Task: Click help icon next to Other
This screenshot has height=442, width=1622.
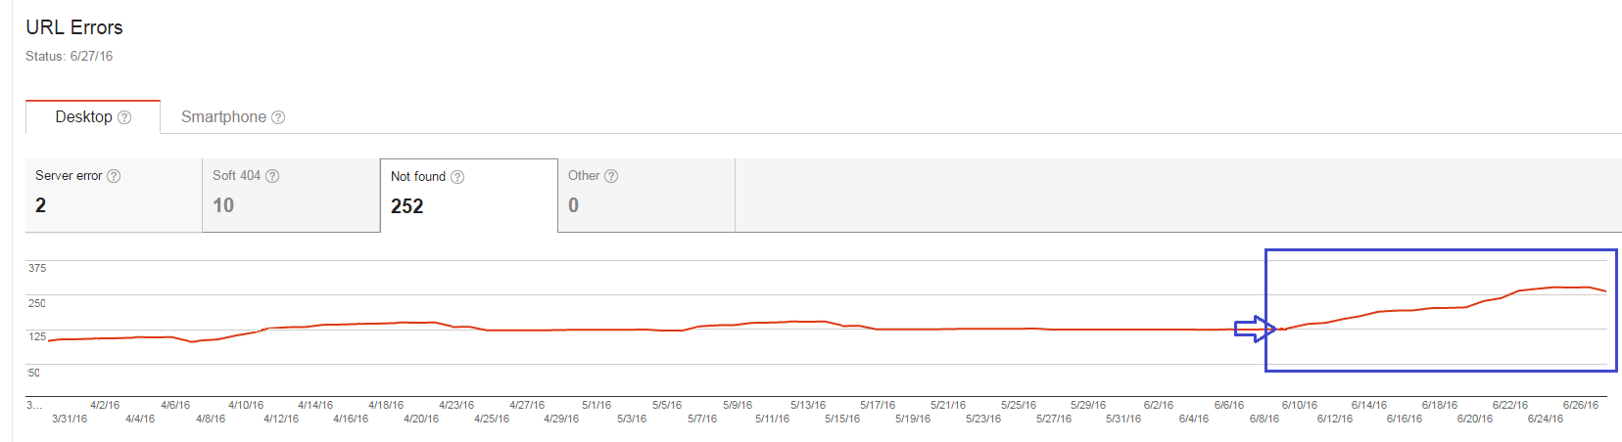Action: [x=611, y=176]
